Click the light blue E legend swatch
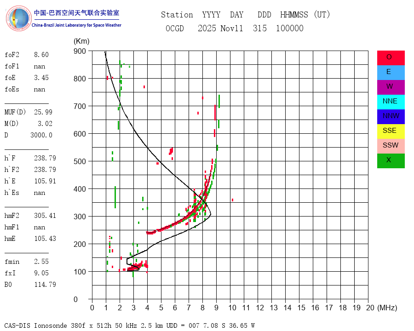 tap(391, 73)
